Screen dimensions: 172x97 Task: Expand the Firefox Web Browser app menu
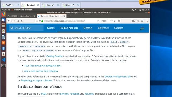23,10
